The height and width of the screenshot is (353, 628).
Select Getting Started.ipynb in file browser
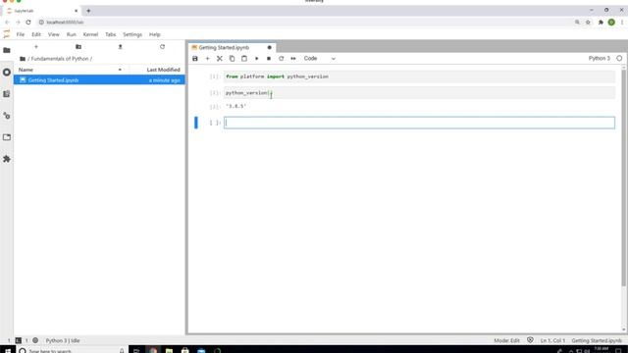[x=99, y=80]
